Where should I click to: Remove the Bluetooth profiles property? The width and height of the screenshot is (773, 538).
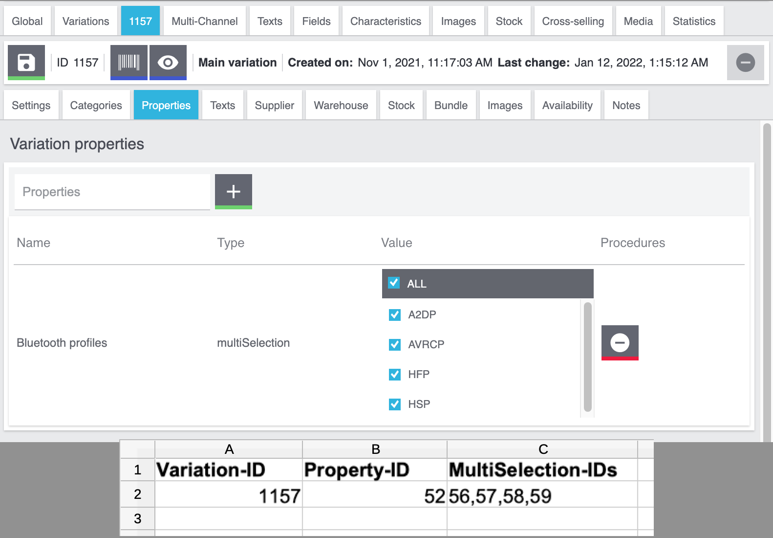point(620,342)
